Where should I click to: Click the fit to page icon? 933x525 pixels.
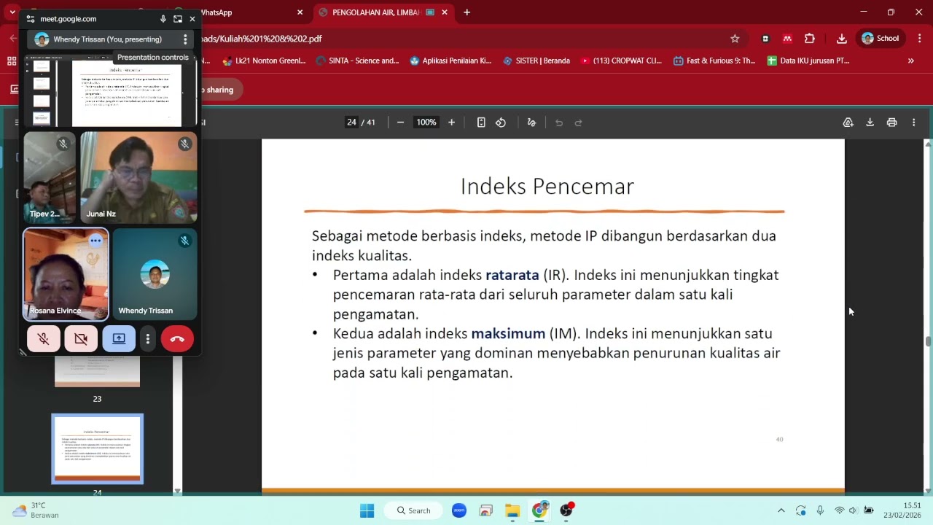point(481,122)
